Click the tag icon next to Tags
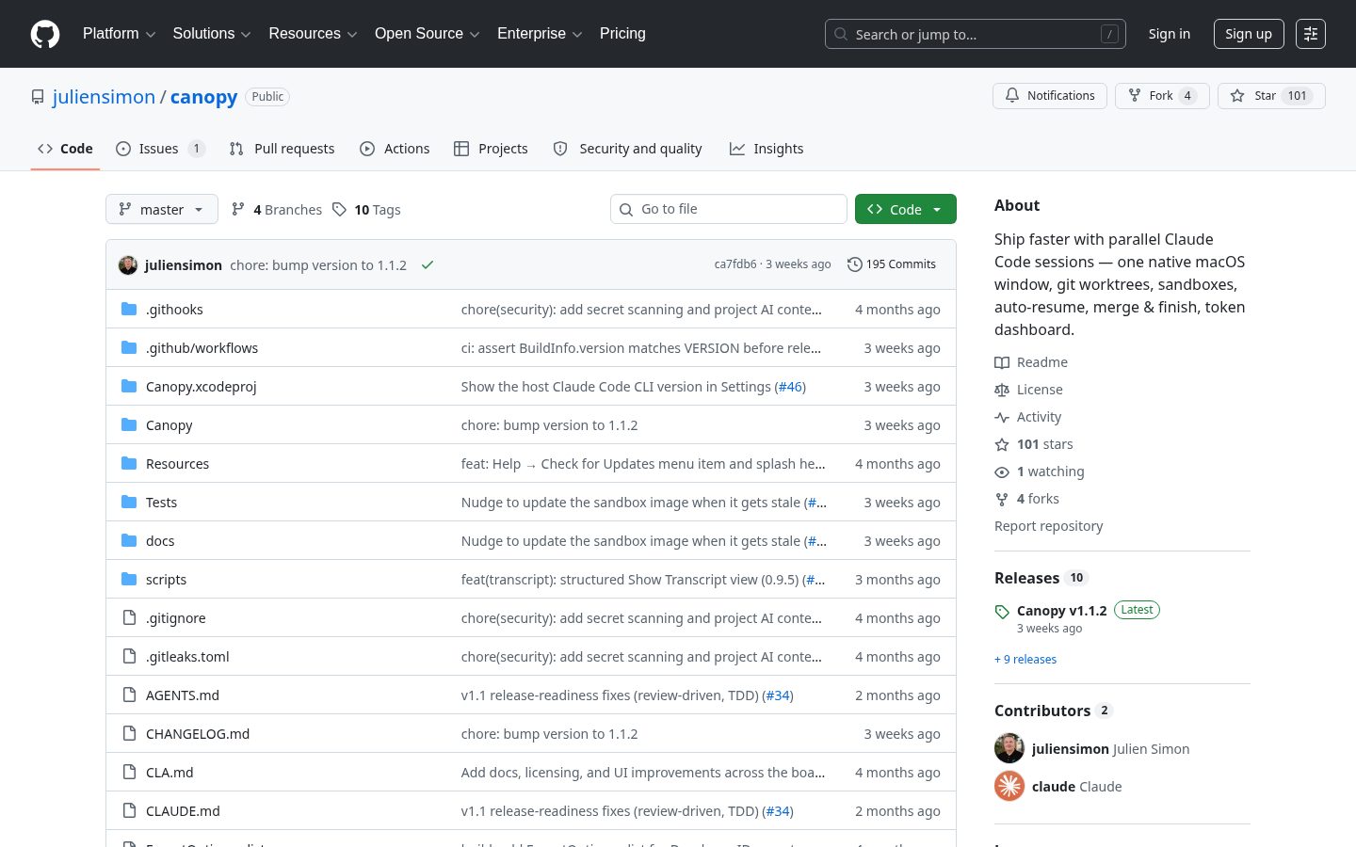The image size is (1356, 847). [x=340, y=210]
